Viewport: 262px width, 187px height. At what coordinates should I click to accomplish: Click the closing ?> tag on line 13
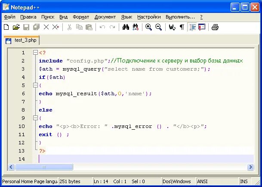(42, 151)
